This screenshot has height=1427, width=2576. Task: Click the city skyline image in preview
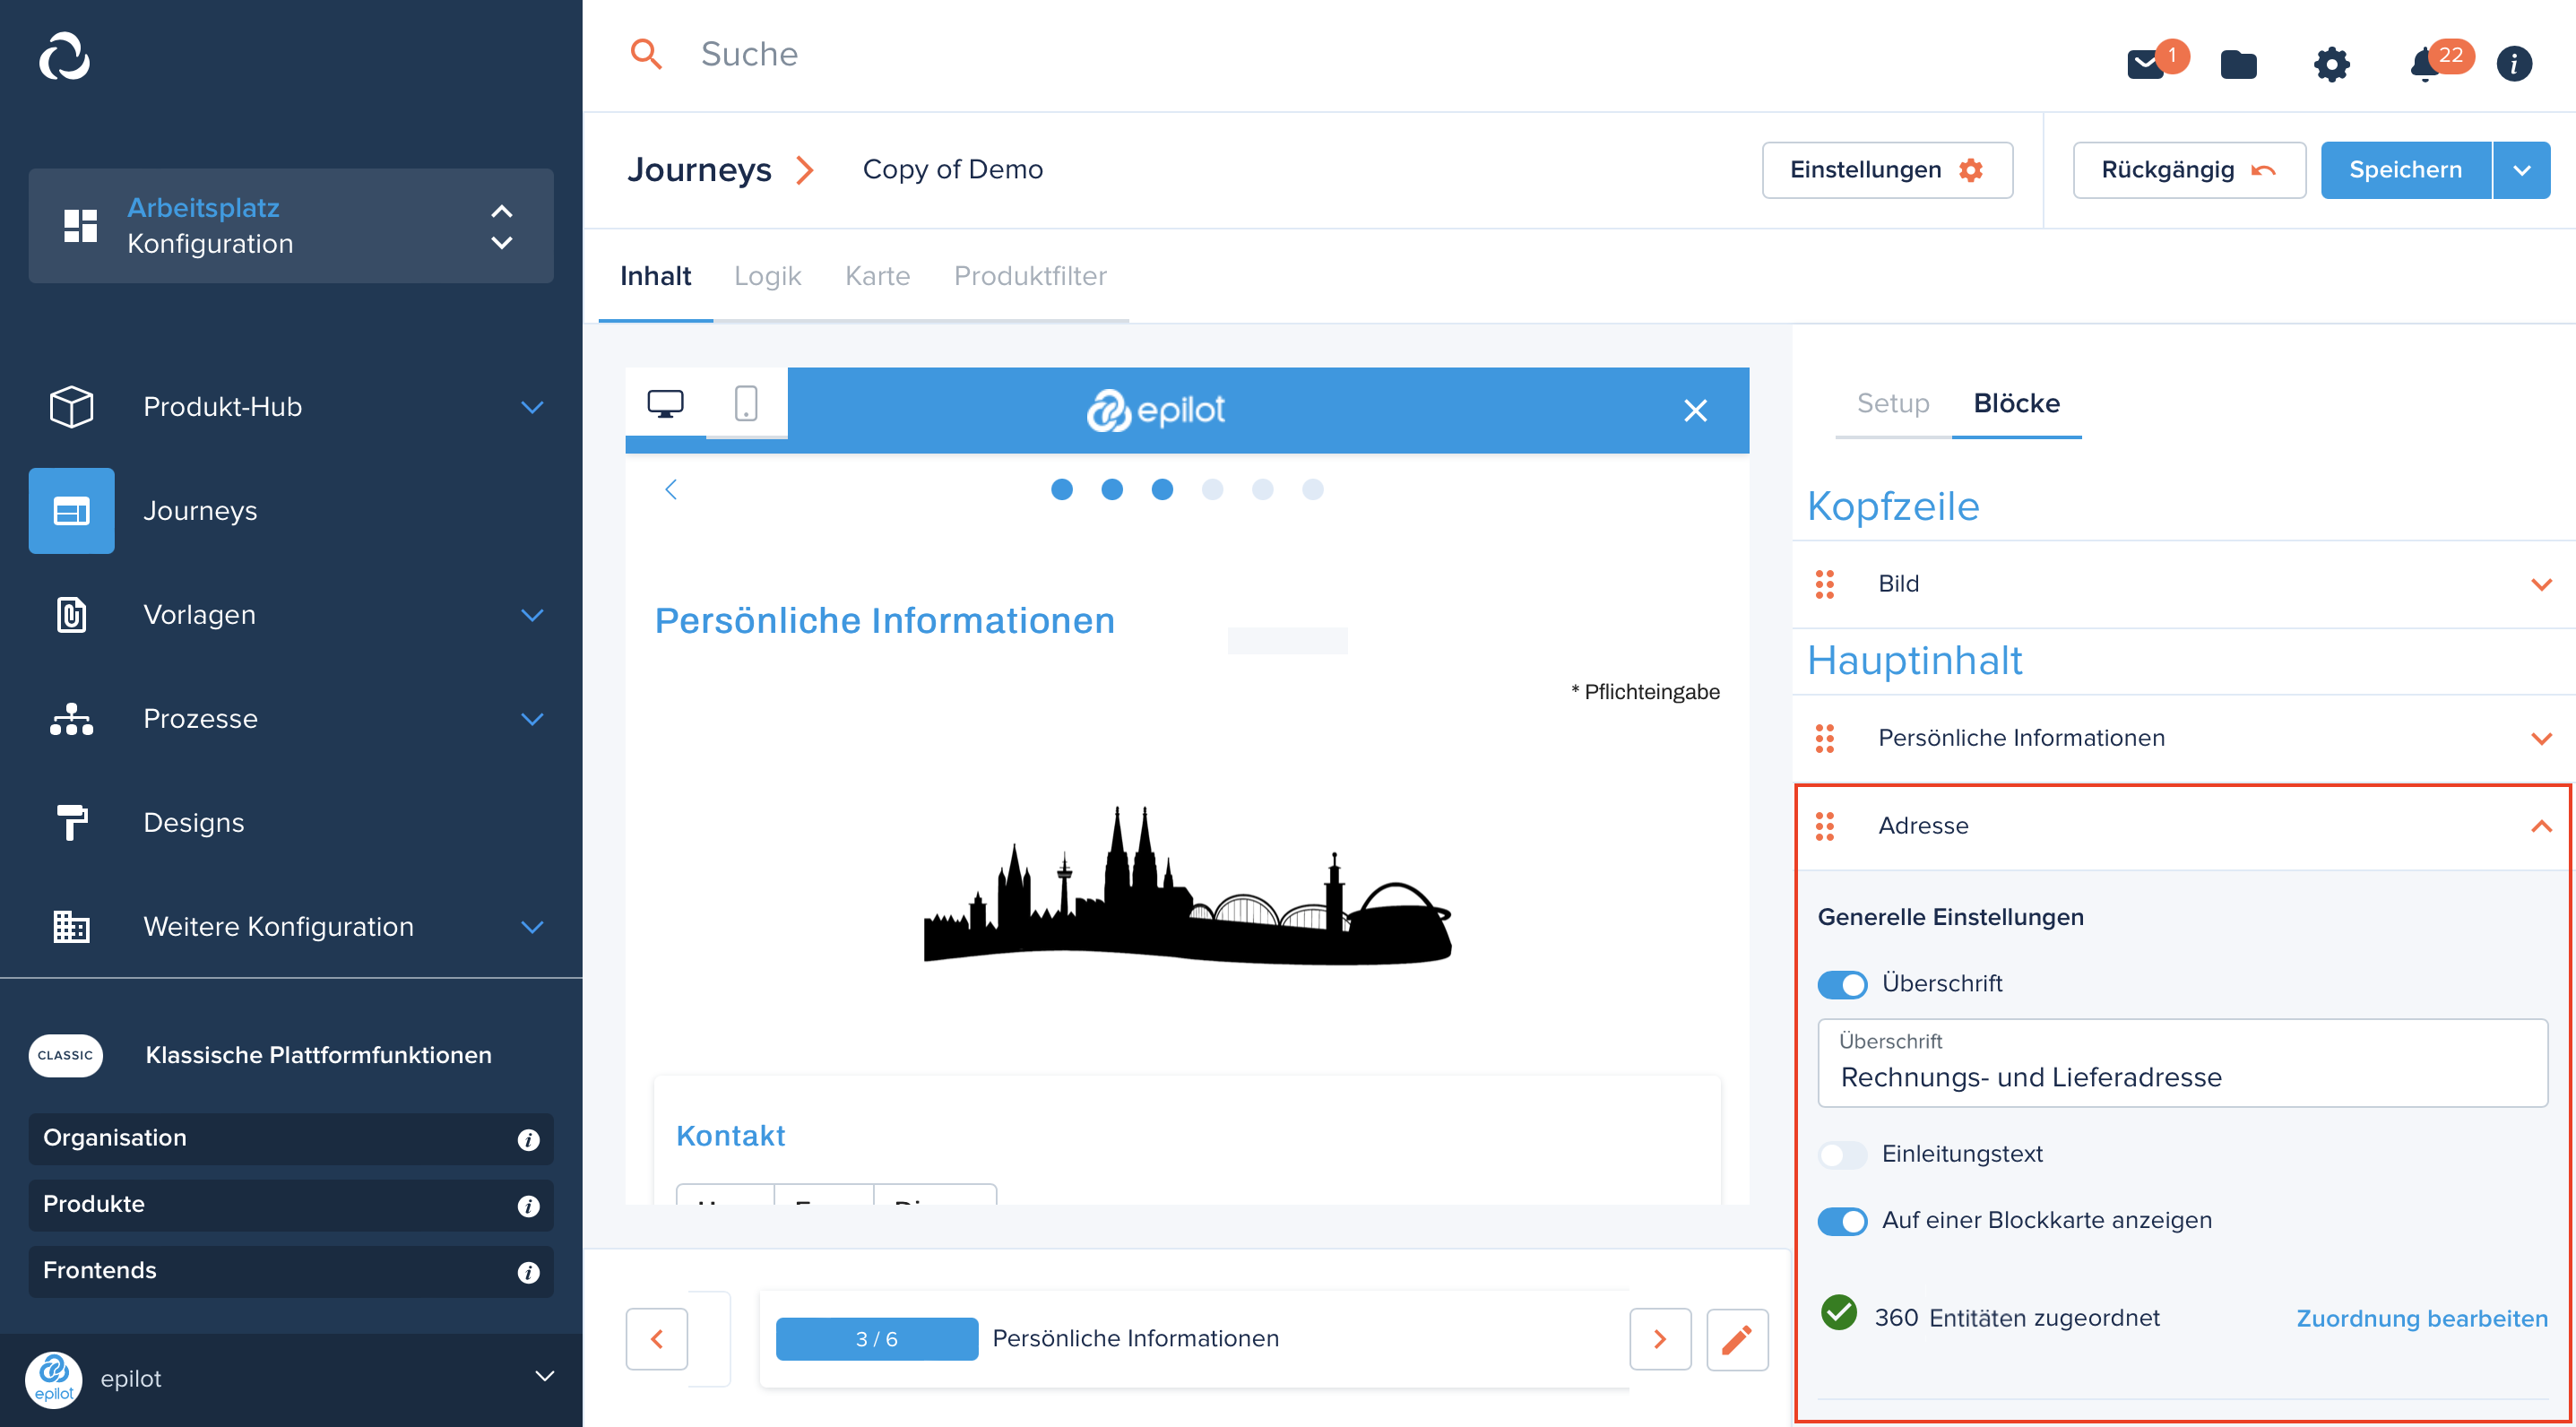click(1187, 885)
